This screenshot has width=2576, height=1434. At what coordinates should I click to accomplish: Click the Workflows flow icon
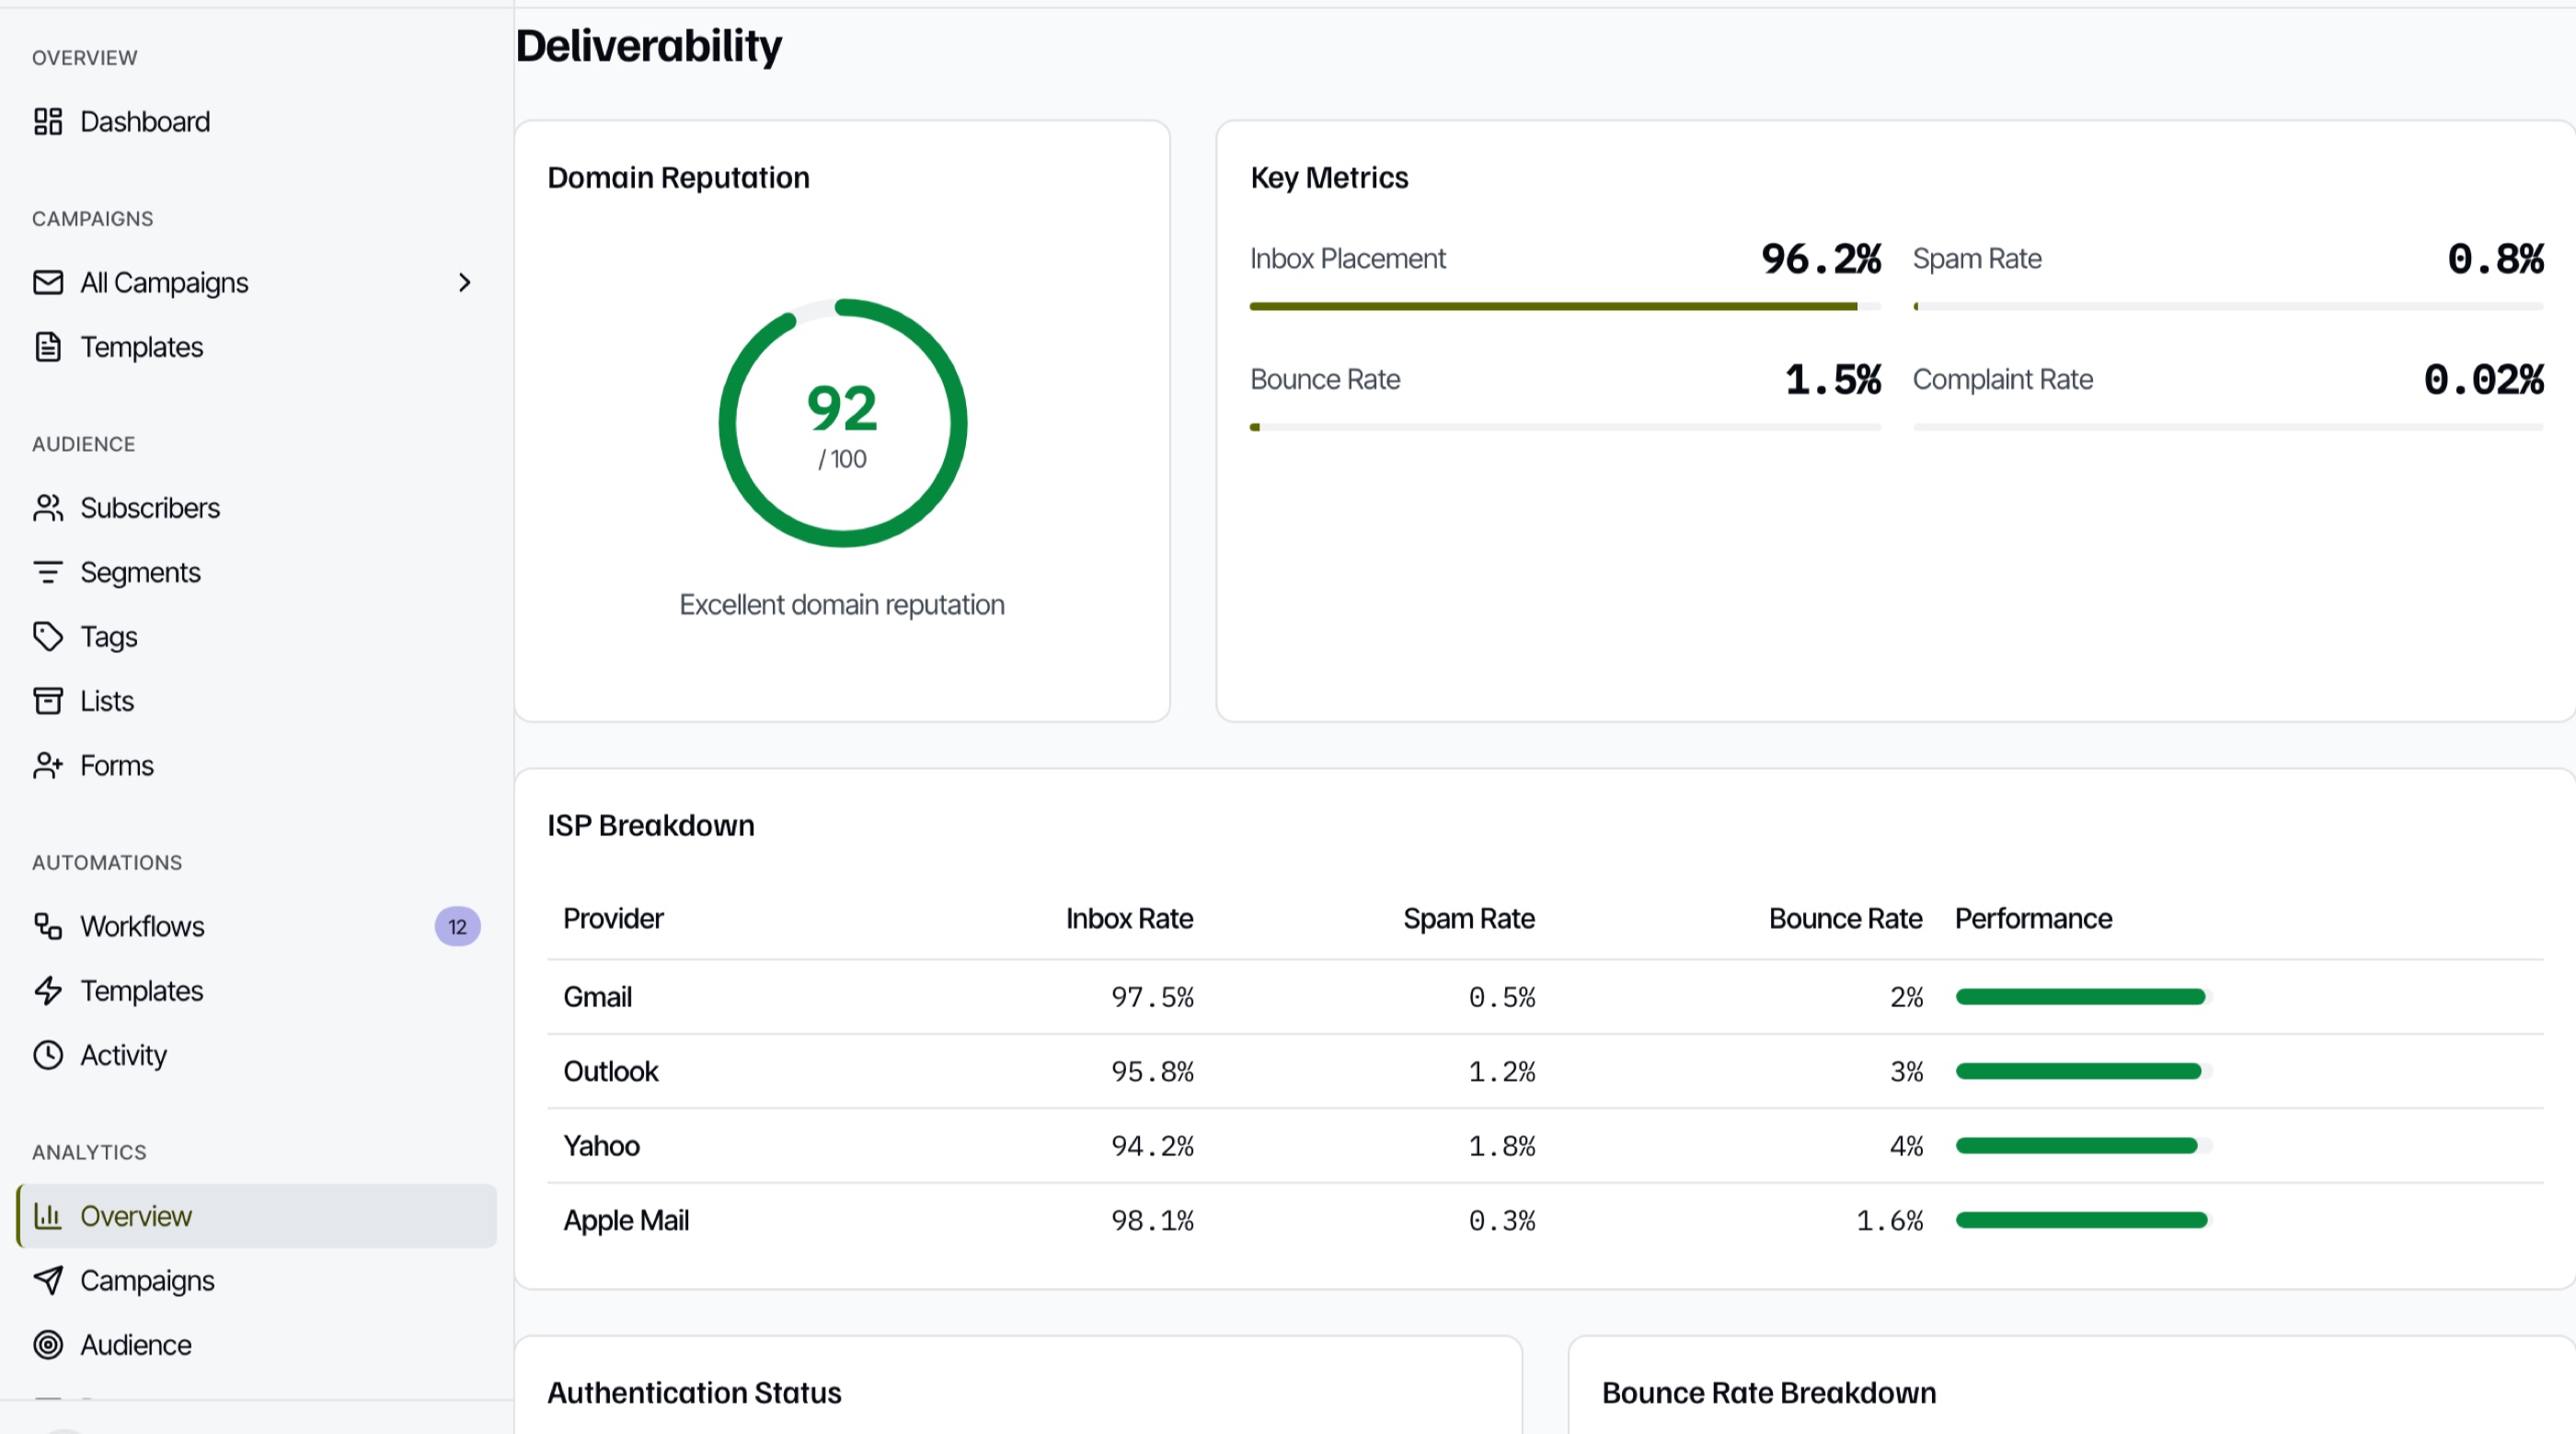point(48,927)
